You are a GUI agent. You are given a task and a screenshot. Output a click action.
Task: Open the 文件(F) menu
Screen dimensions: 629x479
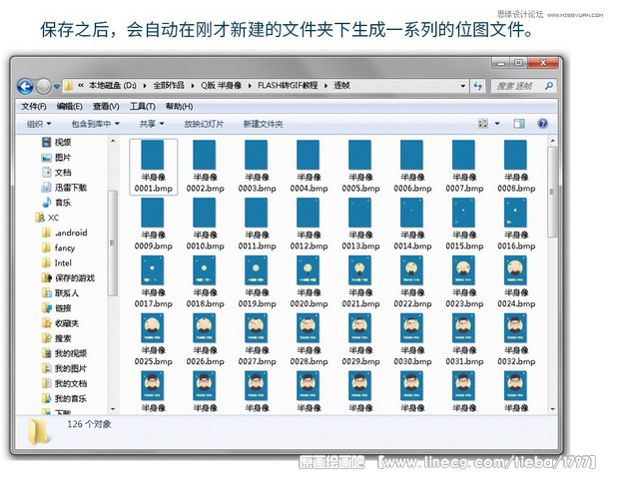[34, 106]
